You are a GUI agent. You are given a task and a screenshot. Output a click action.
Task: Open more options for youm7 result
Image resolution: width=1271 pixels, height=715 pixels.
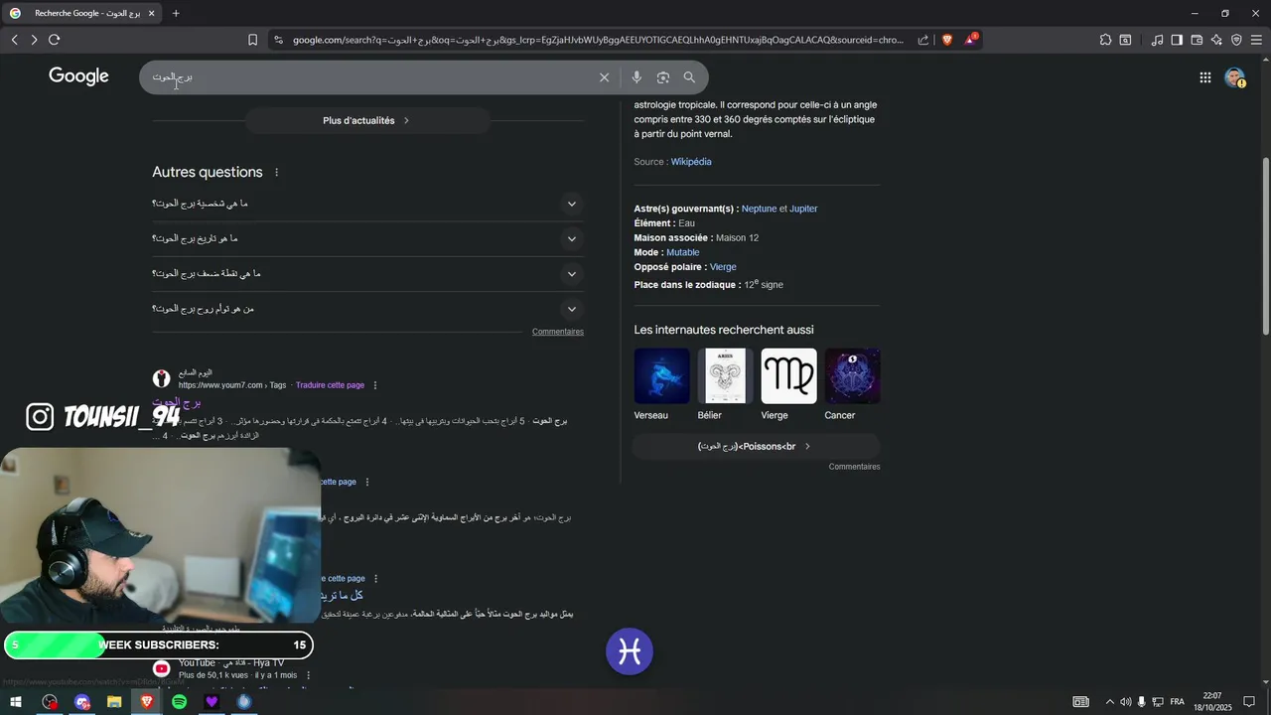[x=375, y=385]
